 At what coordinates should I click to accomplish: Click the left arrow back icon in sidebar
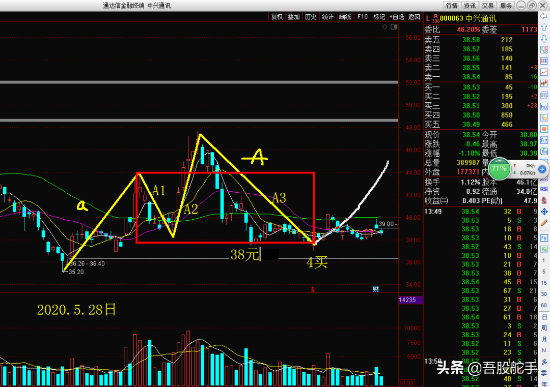(x=544, y=16)
